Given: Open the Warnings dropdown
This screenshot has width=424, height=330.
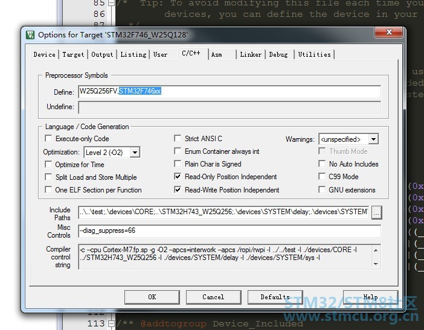Looking at the screenshot, I should pos(373,139).
